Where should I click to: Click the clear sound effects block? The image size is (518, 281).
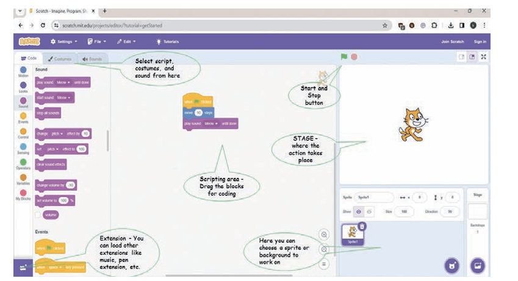click(51, 165)
